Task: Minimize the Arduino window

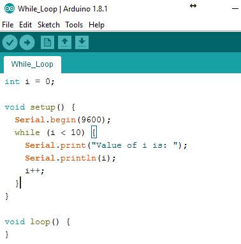Action: [x=235, y=8]
